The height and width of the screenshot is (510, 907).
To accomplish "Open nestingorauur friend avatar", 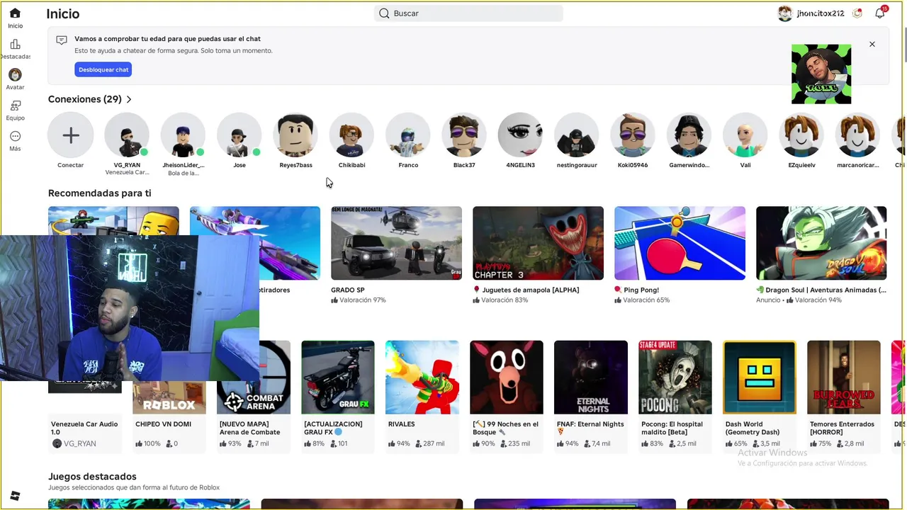I will tap(577, 135).
